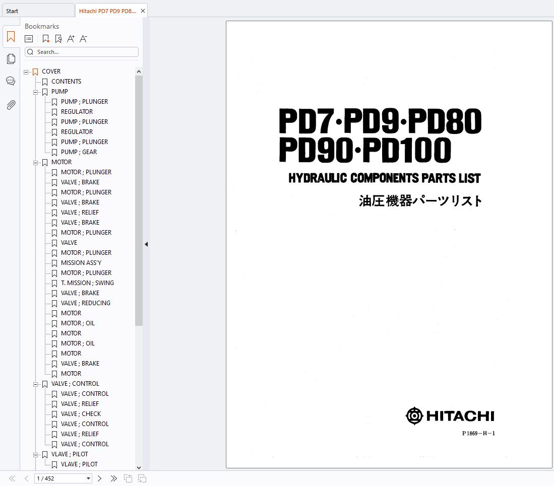This screenshot has width=554, height=486.
Task: Open the T. MISSION ; SWING bookmark
Action: [x=87, y=283]
